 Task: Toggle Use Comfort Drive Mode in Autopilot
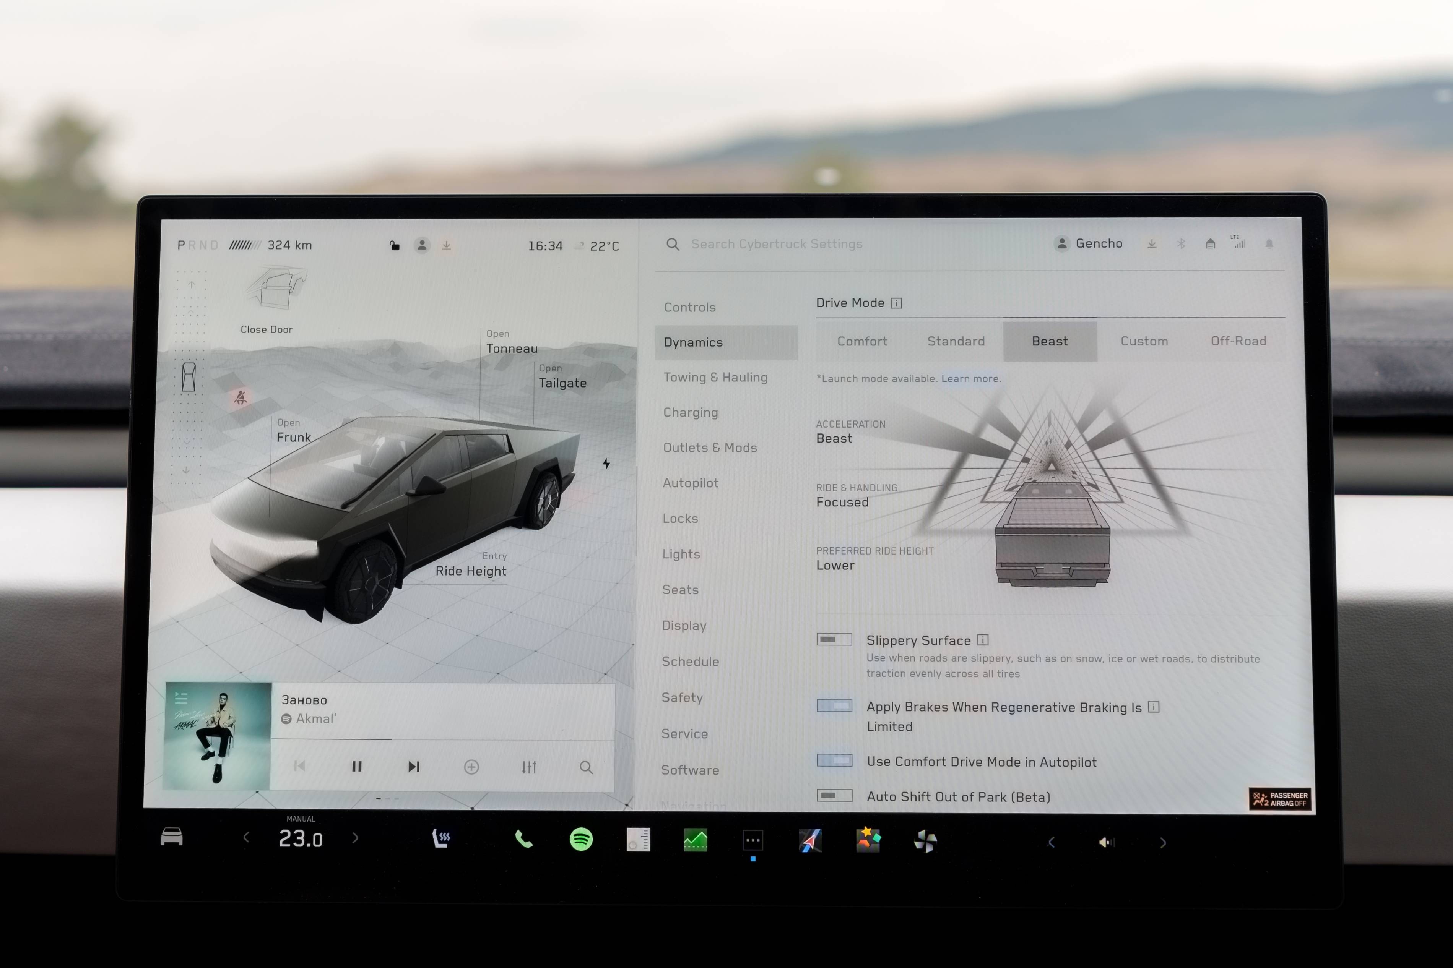(x=834, y=760)
